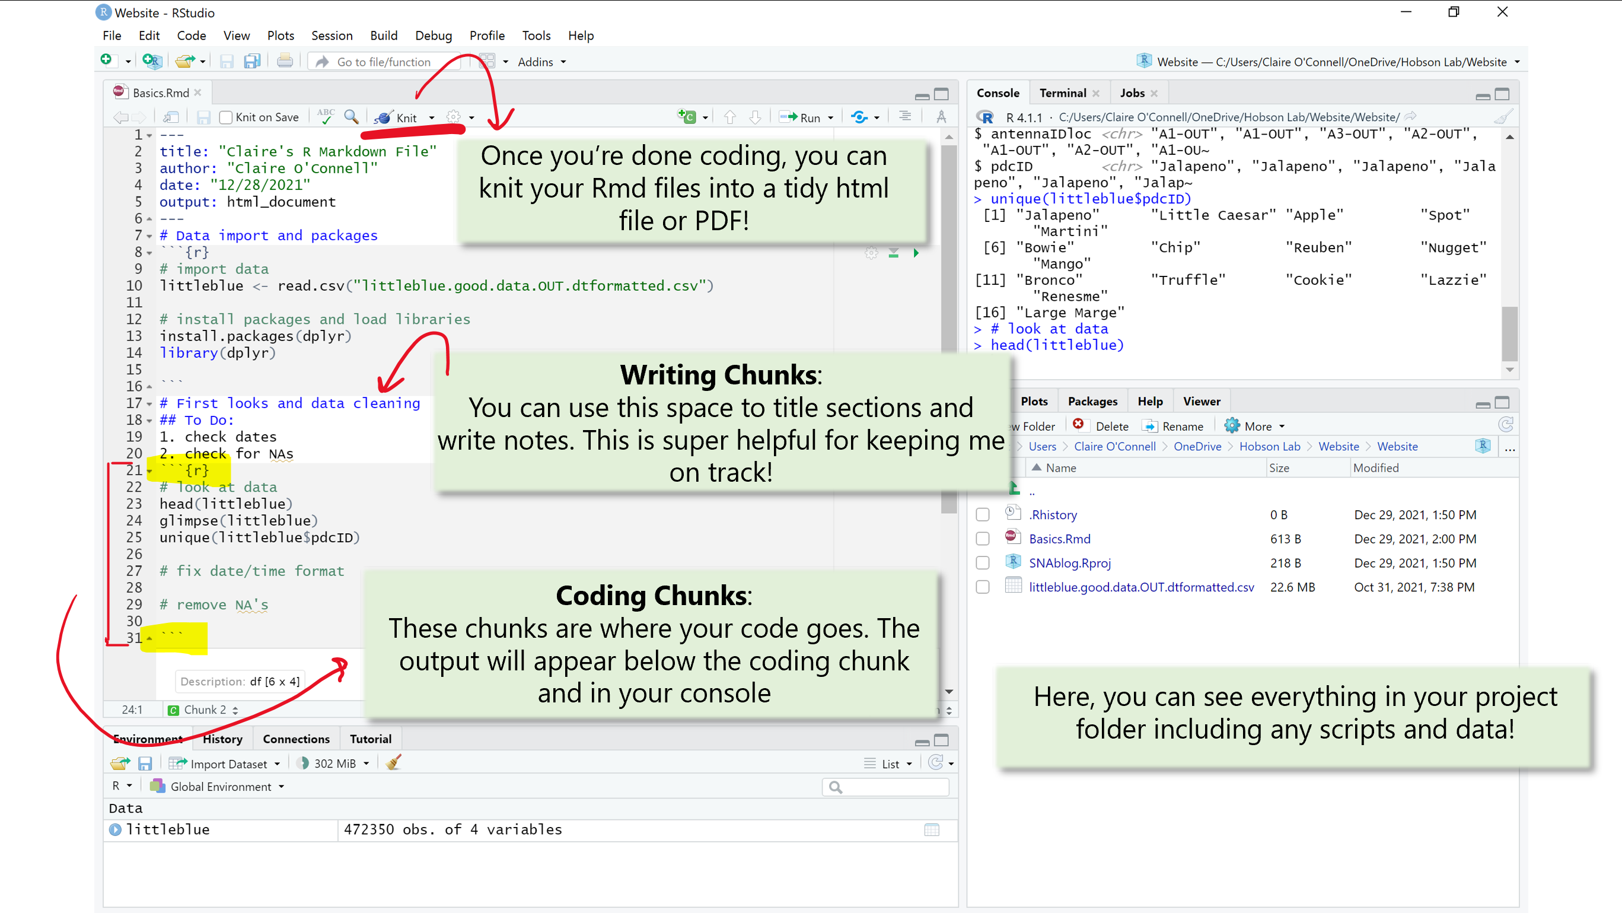Collapse the code chunk fold arrow at line 21
The image size is (1622, 913).
coord(150,470)
